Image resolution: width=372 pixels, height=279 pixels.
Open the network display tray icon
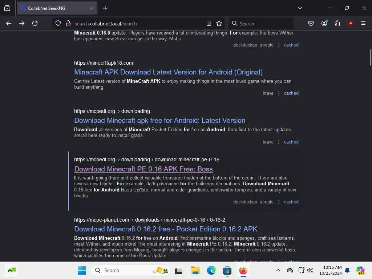pyautogui.click(x=301, y=270)
